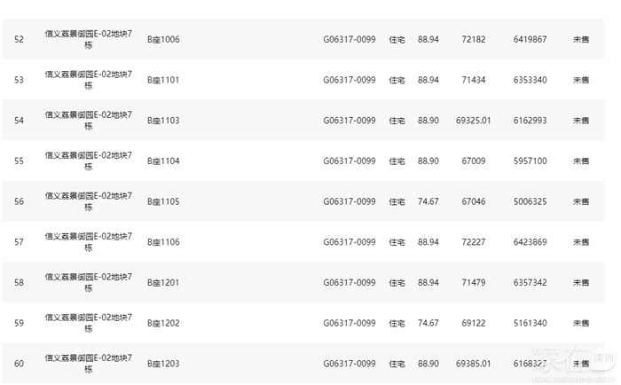Image resolution: width=621 pixels, height=385 pixels.
Task: Select room B座1104 entry
Action: [163, 161]
